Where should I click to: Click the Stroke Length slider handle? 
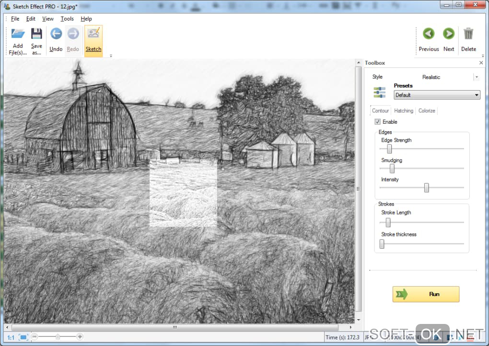click(x=388, y=222)
